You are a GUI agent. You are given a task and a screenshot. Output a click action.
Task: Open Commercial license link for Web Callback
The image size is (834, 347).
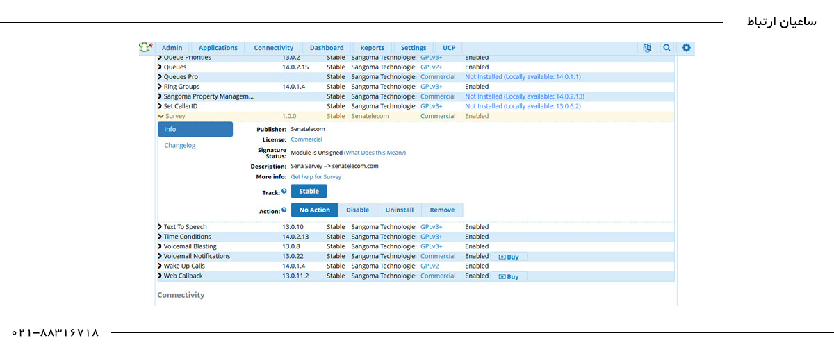(438, 276)
